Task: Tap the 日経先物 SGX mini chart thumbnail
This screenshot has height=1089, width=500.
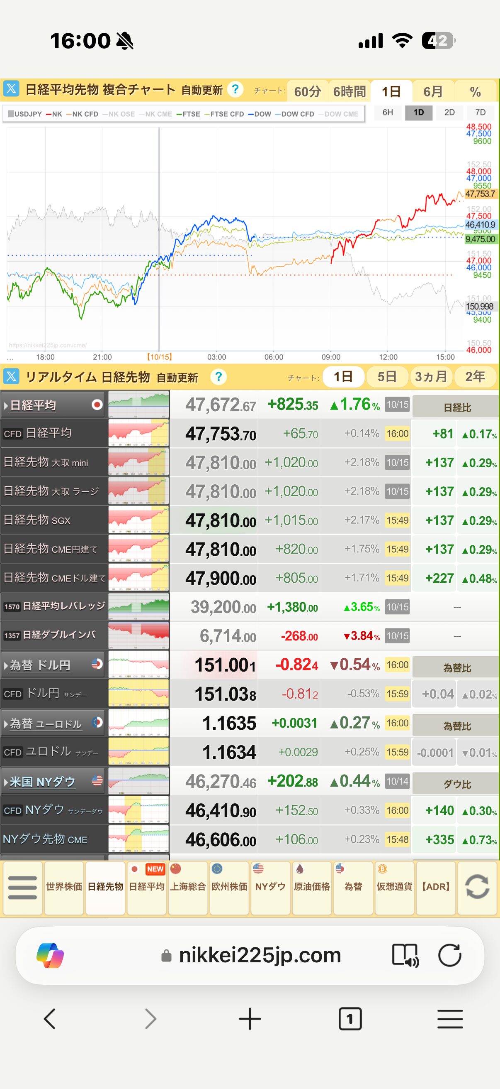Action: coord(139,520)
